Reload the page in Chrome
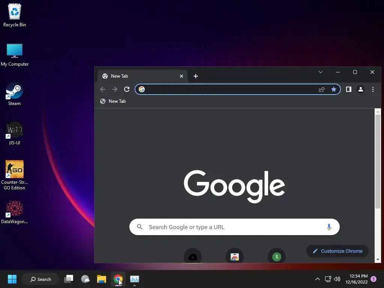 point(127,89)
